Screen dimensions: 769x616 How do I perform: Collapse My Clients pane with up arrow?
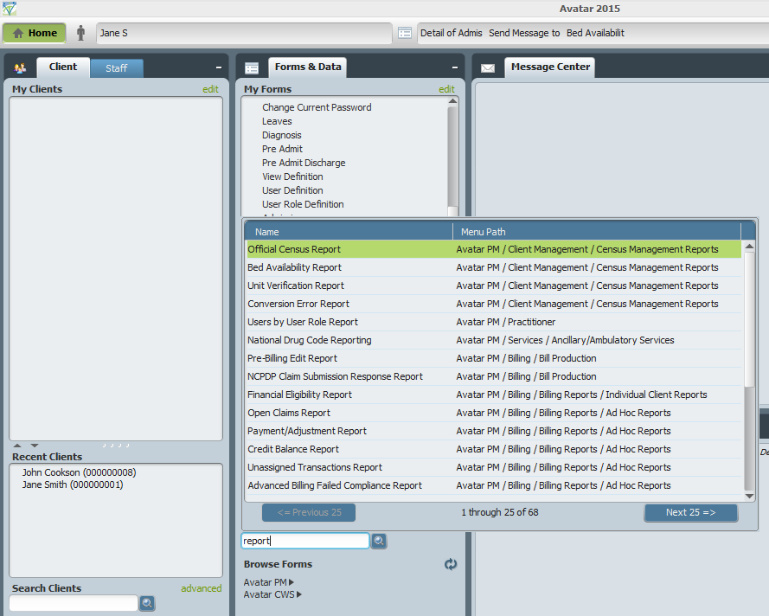coord(17,446)
